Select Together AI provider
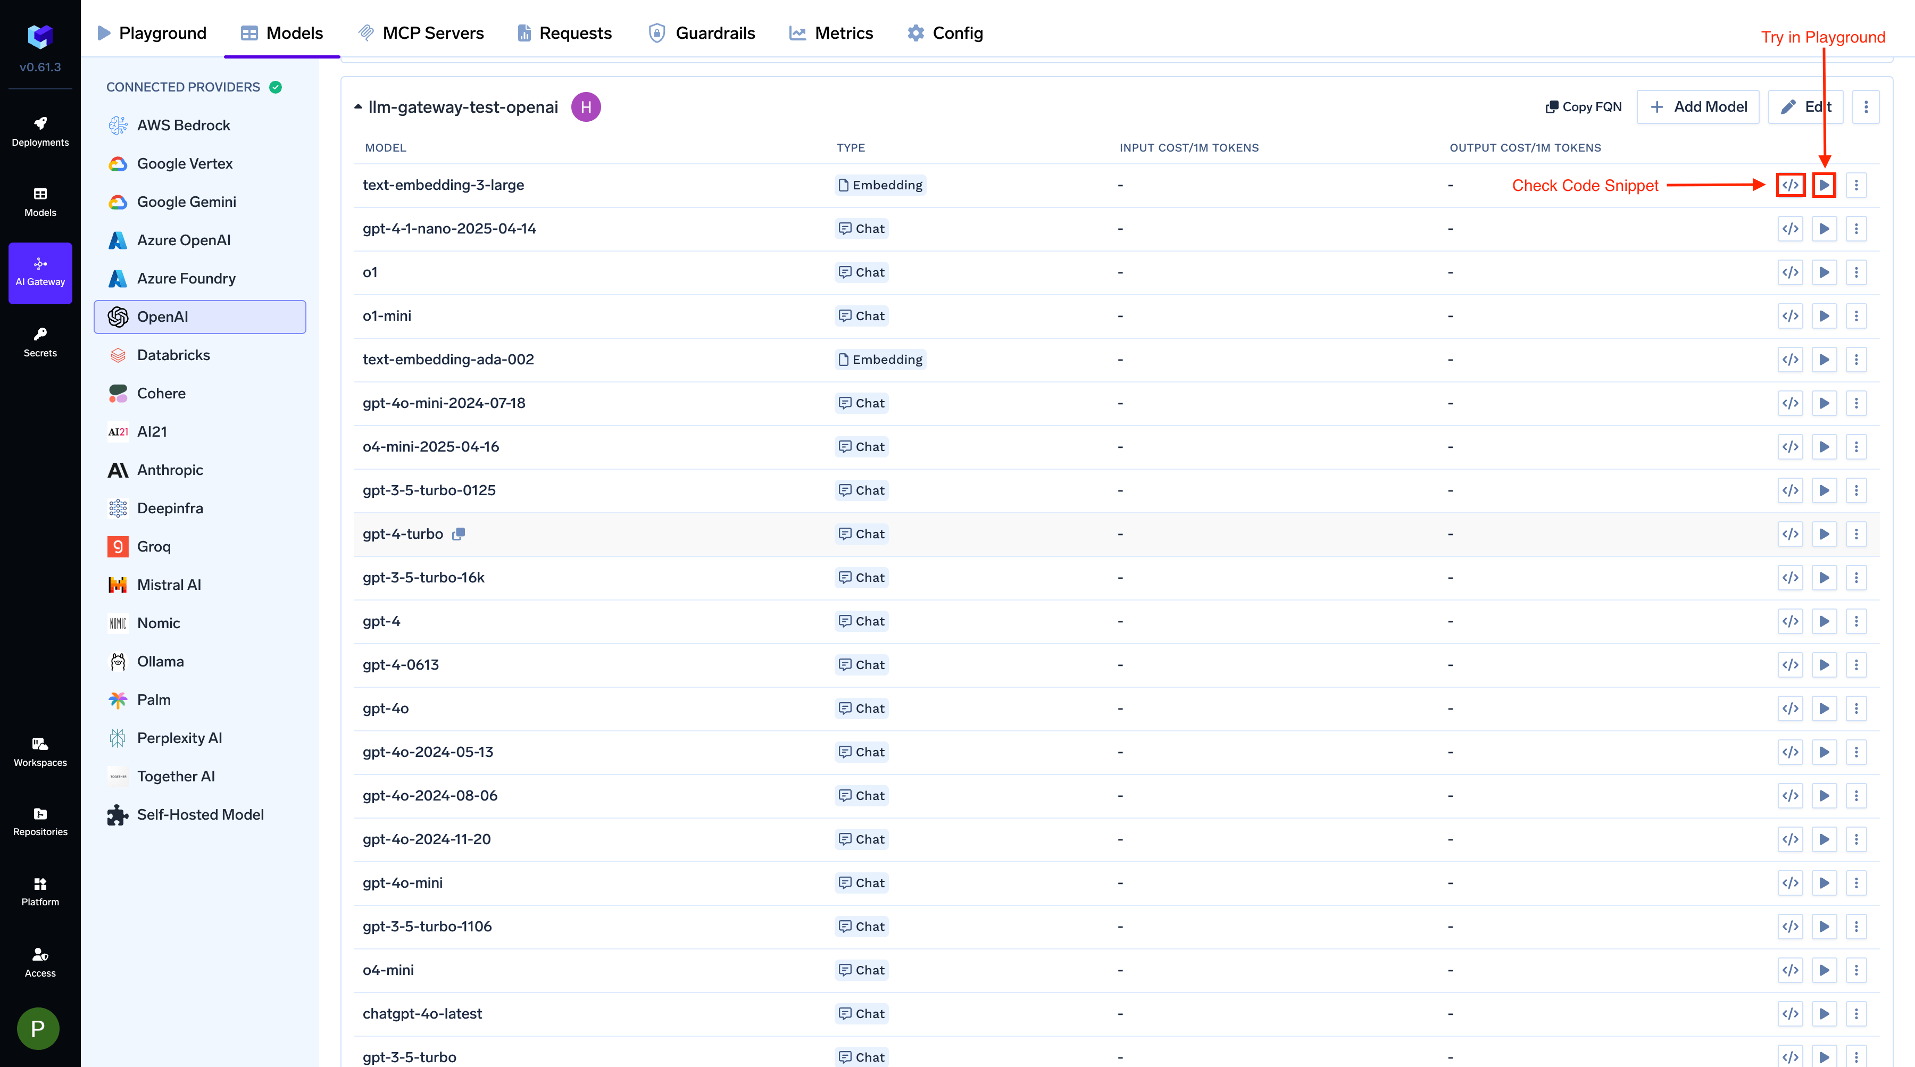 [x=200, y=776]
